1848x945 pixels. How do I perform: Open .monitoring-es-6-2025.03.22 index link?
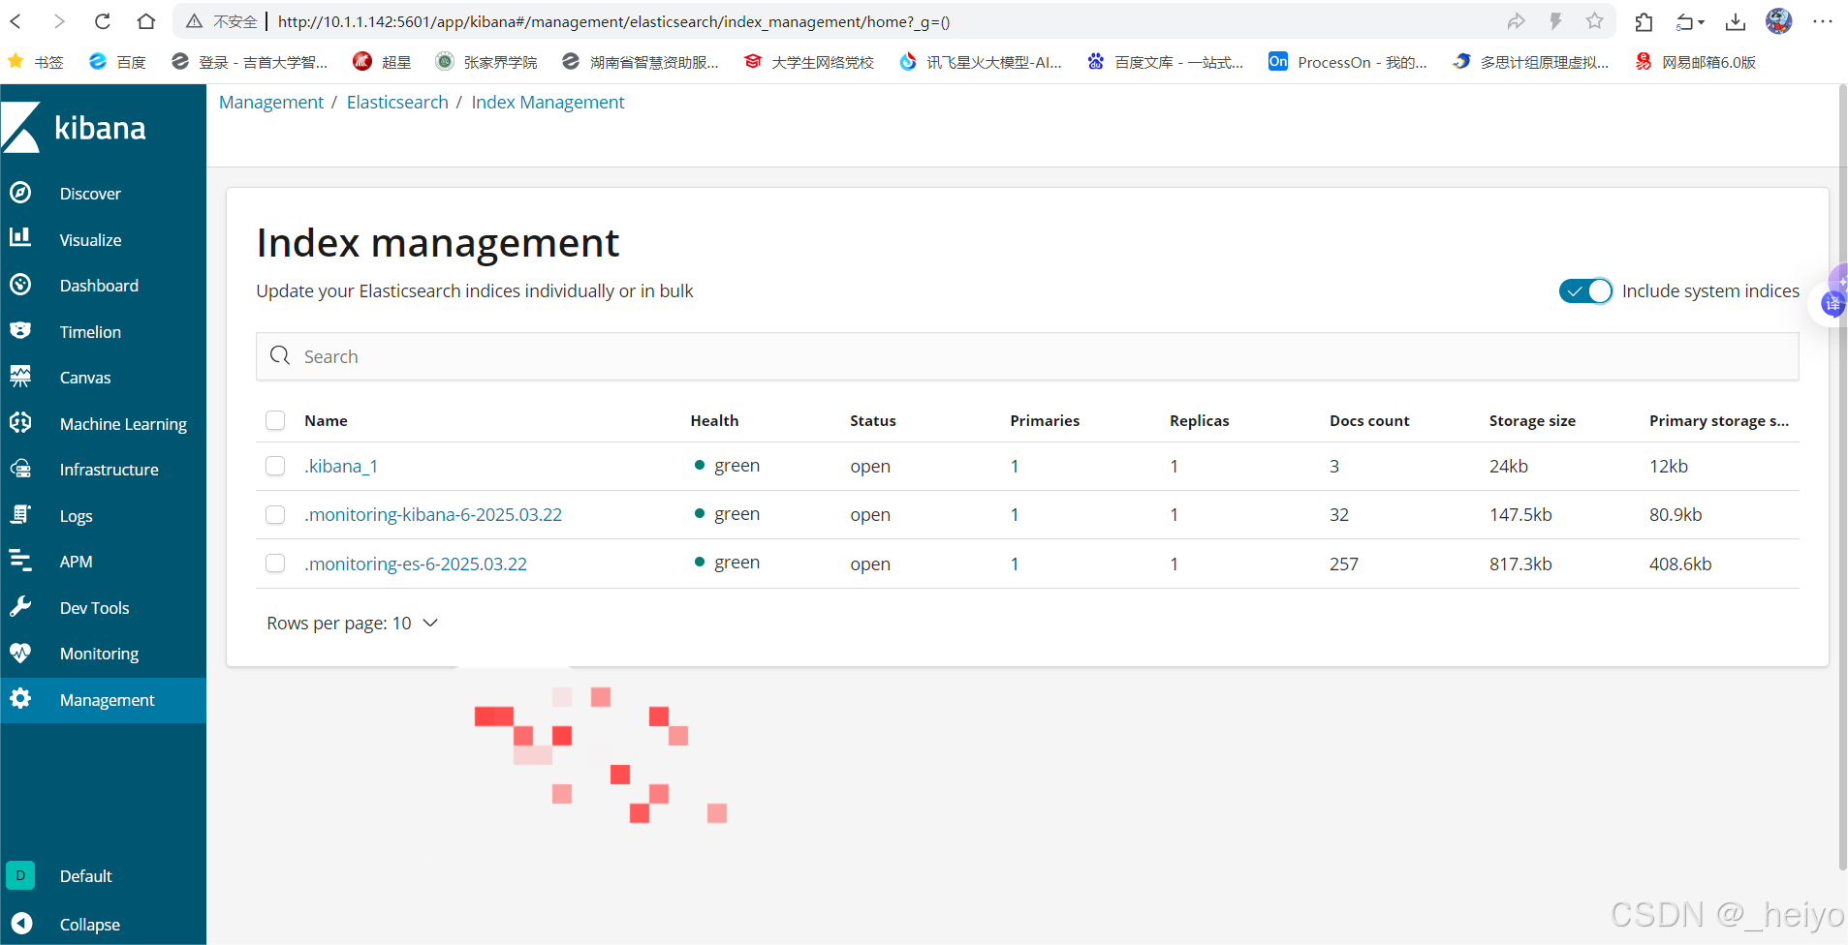pyautogui.click(x=416, y=564)
